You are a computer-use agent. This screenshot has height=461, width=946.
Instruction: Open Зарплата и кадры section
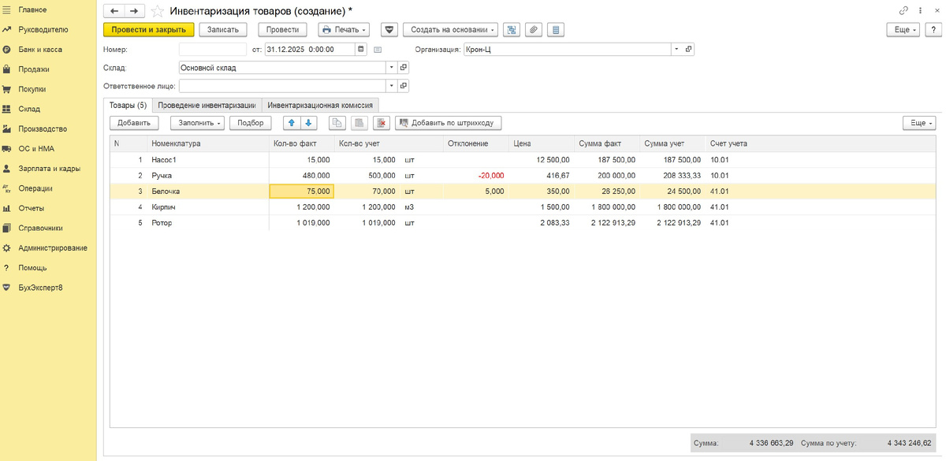(x=49, y=169)
